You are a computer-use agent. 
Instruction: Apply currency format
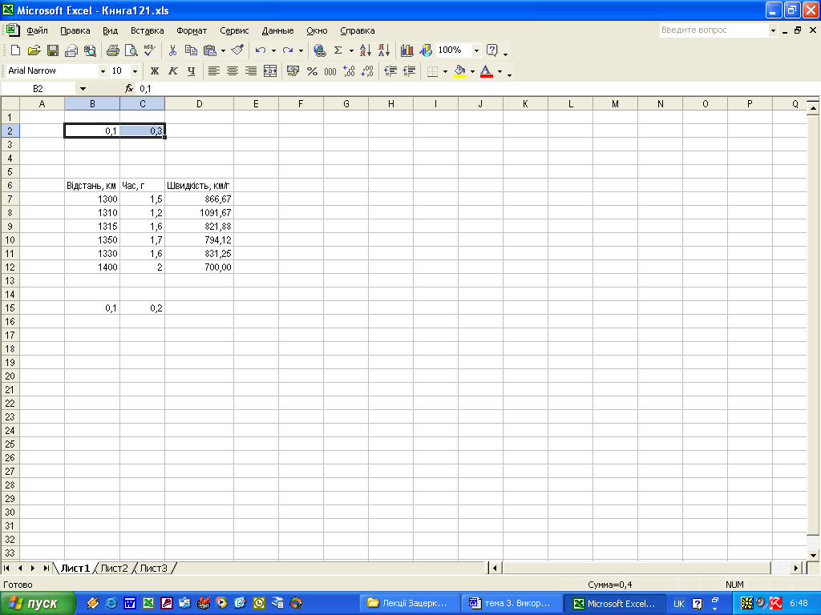point(293,71)
